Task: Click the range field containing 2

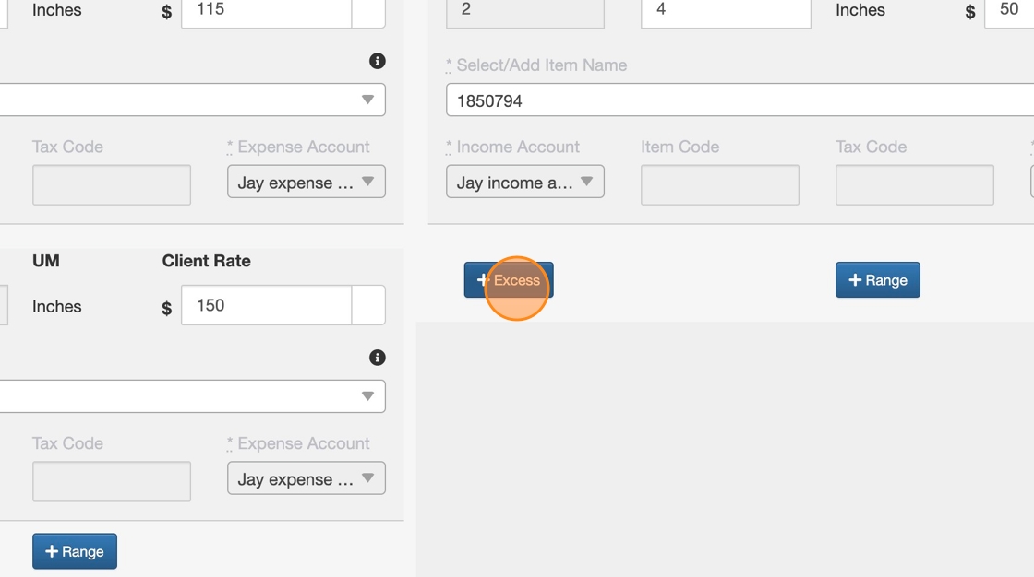Action: (524, 11)
